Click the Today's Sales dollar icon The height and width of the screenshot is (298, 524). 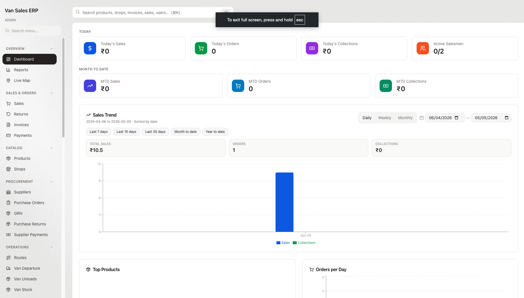pyautogui.click(x=90, y=48)
